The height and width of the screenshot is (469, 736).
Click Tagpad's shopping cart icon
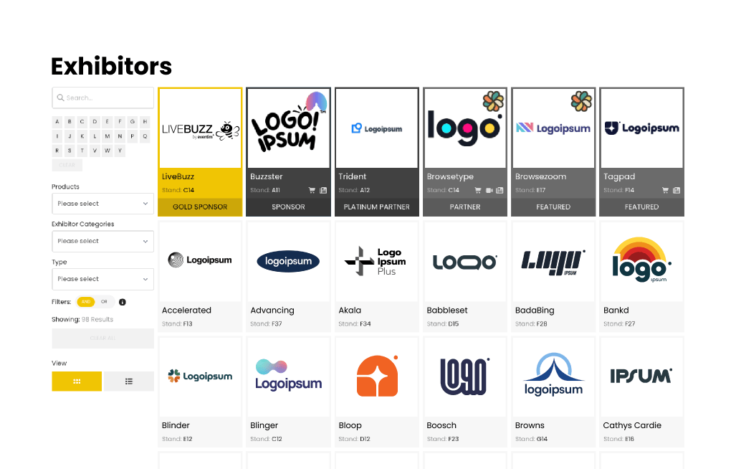point(665,190)
